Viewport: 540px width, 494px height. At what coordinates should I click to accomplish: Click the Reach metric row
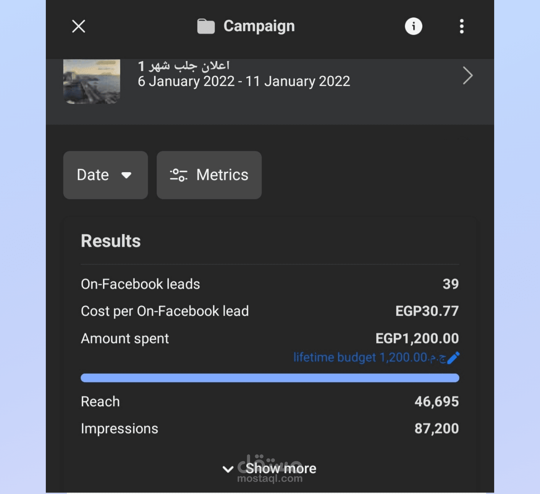(x=270, y=402)
